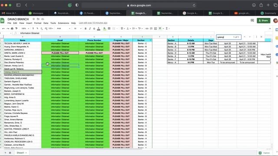Open the comment history icon
Viewport: 278px width, 156px height.
(252, 20)
